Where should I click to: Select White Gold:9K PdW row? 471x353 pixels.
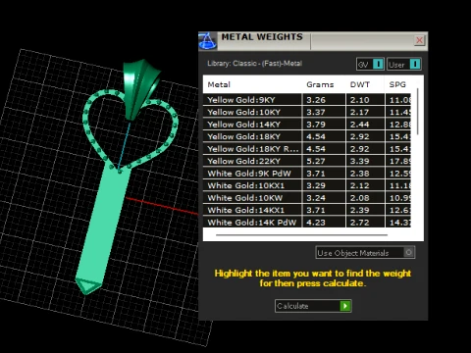307,174
